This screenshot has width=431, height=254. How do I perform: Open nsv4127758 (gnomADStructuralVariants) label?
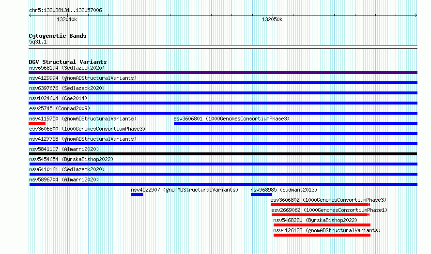click(x=83, y=139)
